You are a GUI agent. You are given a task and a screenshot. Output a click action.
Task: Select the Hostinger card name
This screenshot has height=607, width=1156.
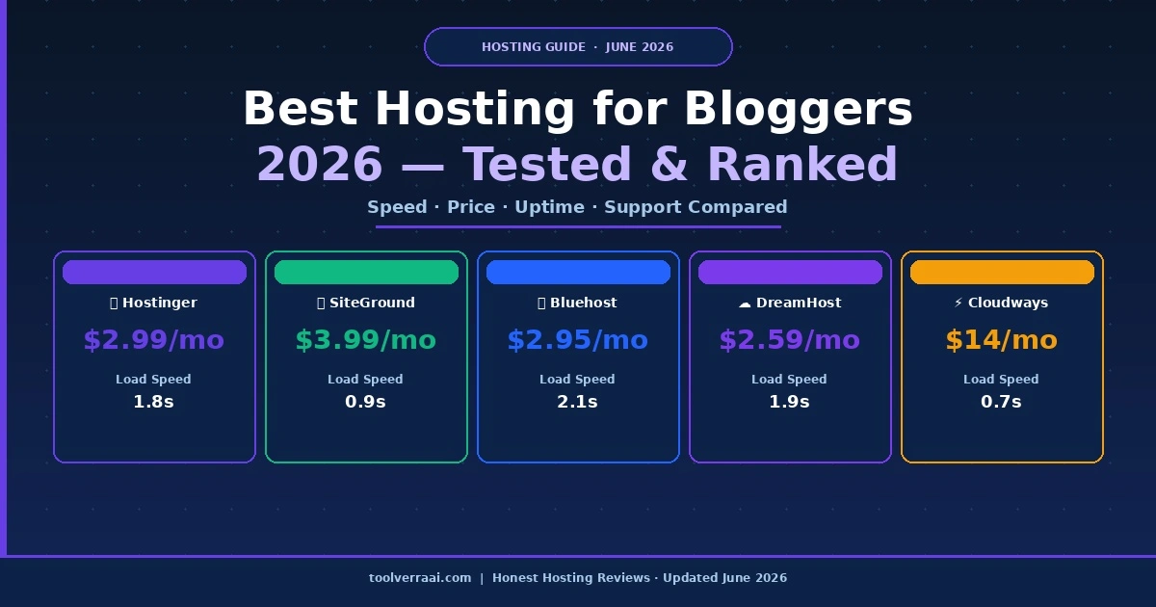point(160,303)
